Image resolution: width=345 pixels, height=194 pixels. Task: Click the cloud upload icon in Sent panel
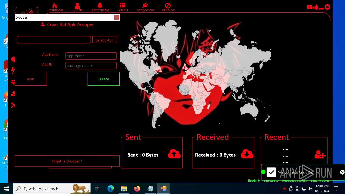[174, 154]
